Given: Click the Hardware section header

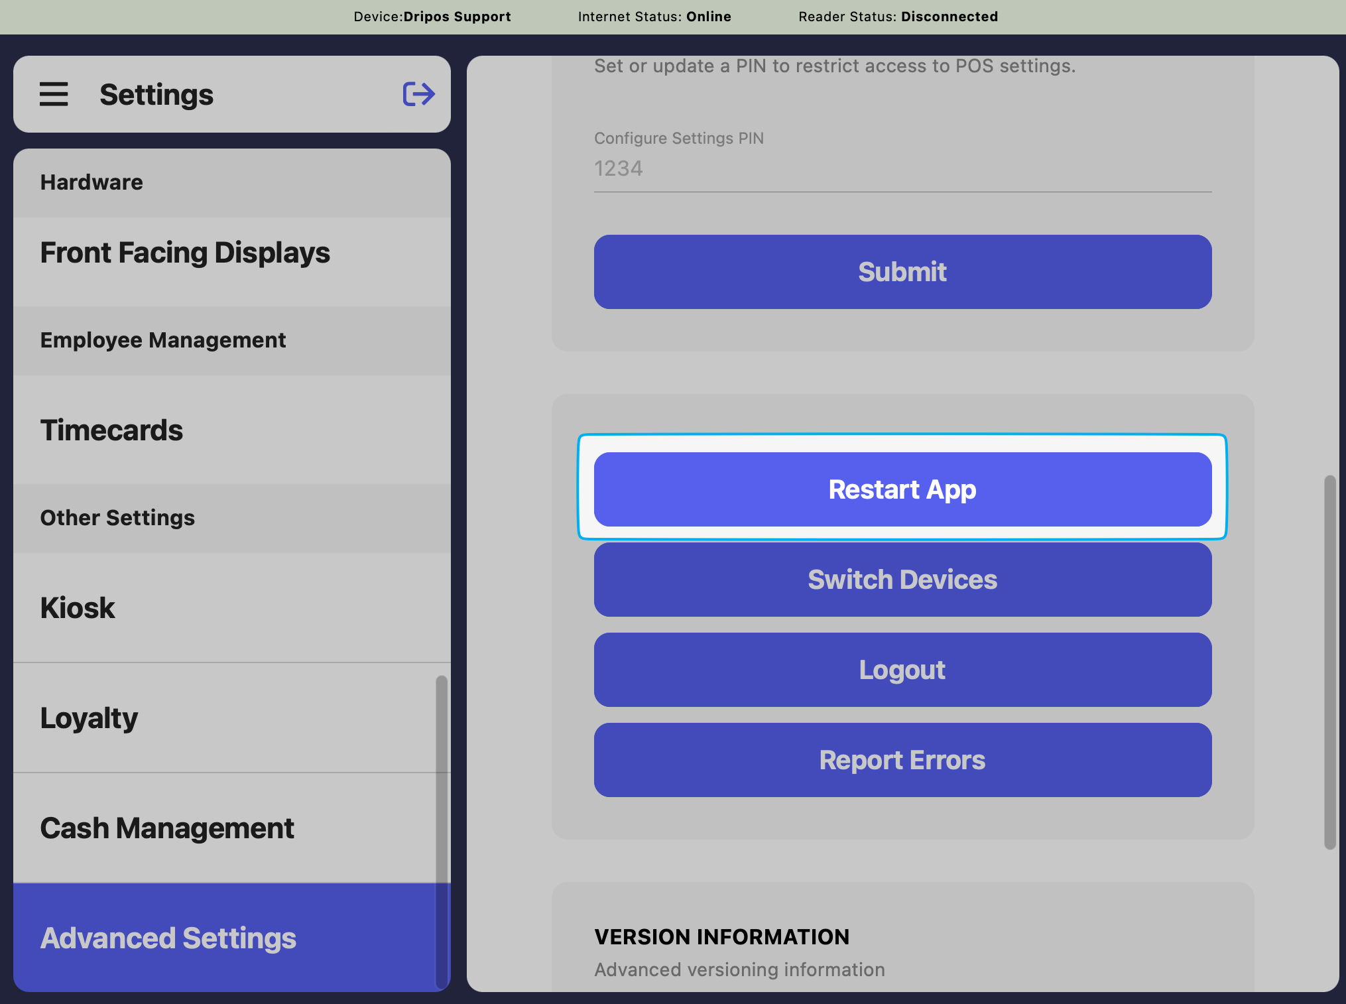Looking at the screenshot, I should coord(92,182).
